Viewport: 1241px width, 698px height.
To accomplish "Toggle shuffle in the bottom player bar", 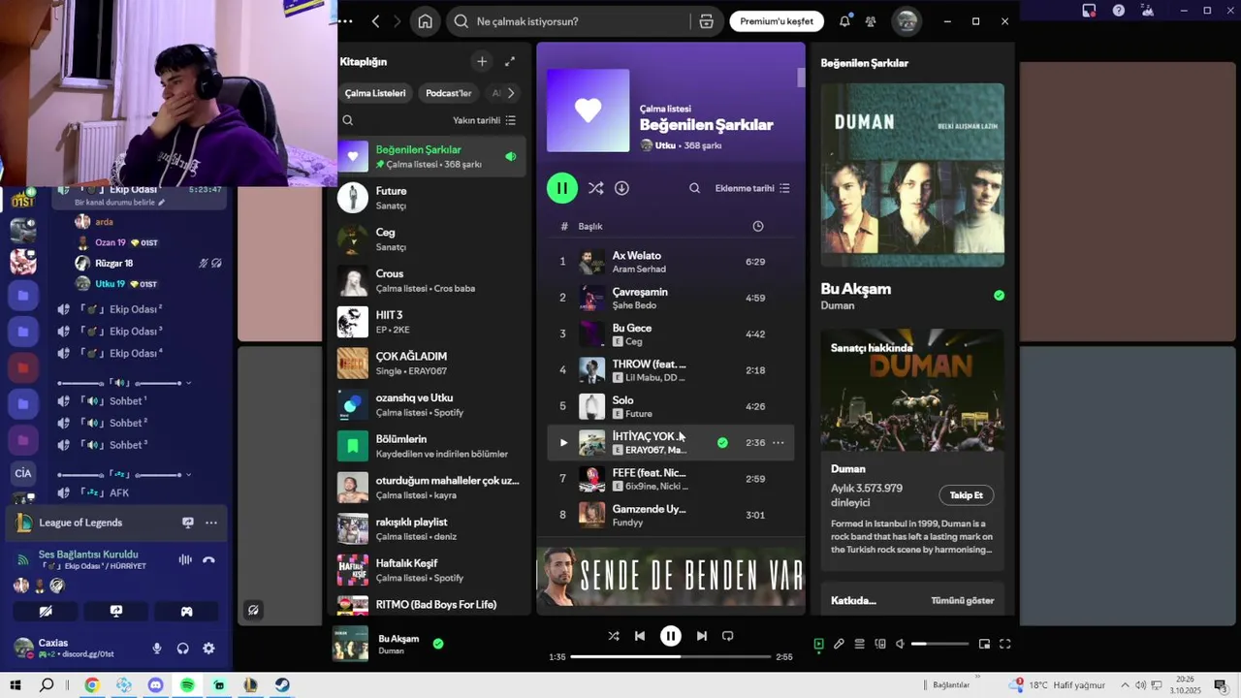I will click(613, 636).
